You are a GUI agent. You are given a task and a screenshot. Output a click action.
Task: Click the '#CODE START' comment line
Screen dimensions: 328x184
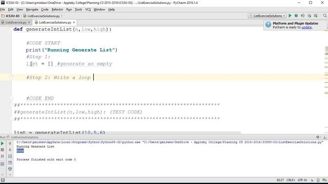pos(43,43)
